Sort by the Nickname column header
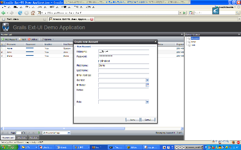 point(15,44)
